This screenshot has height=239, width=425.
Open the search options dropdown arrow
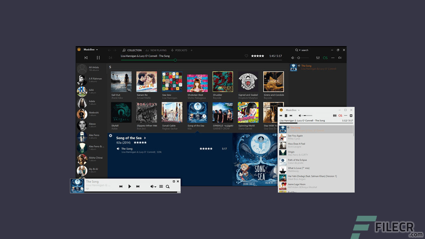[x=299, y=50]
